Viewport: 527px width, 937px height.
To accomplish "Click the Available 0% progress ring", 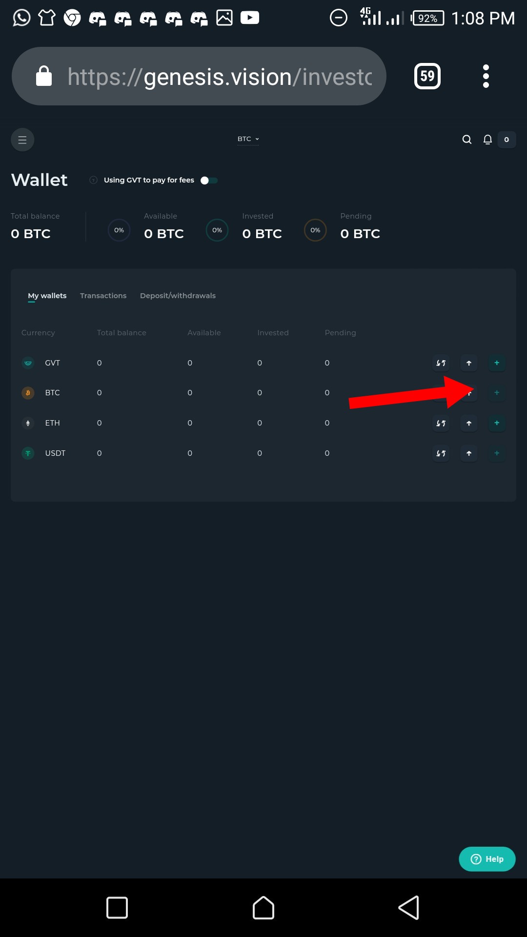I will [119, 230].
